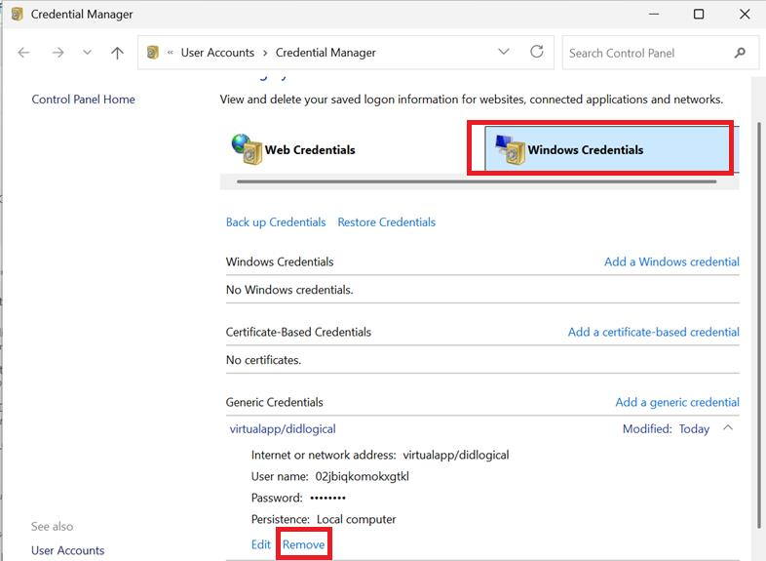Screen dimensions: 766x561
Task: Collapse the virtualapp/didlogical entry name
Action: point(283,429)
